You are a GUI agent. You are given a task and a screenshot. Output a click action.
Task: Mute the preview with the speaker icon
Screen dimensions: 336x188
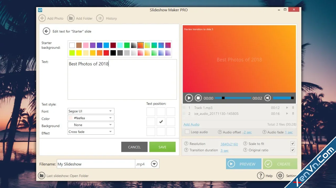[x=267, y=98]
